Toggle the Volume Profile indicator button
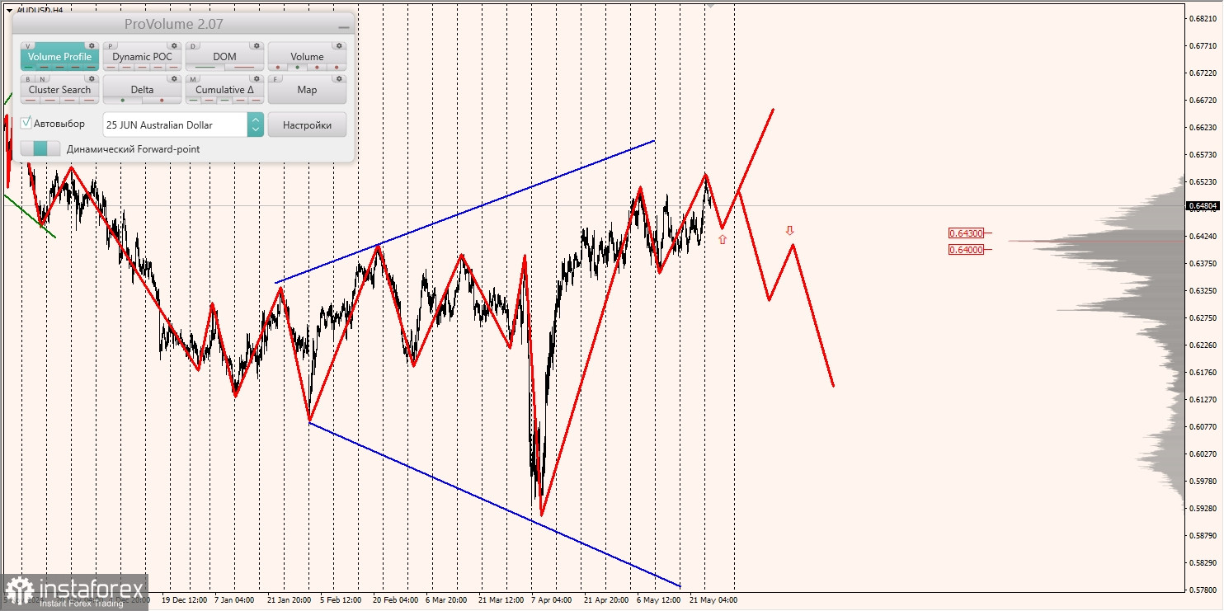The width and height of the screenshot is (1224, 611). click(59, 56)
